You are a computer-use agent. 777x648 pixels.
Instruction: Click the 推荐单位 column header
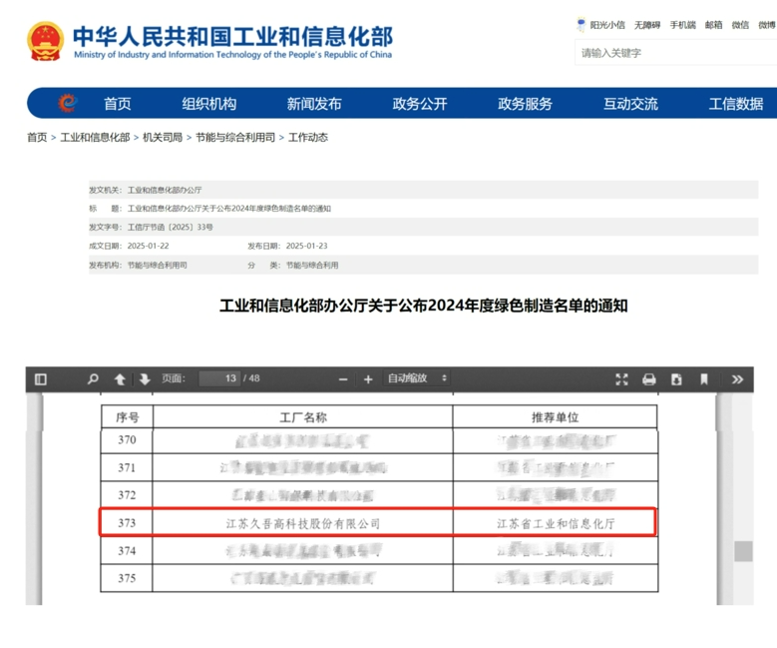click(555, 417)
